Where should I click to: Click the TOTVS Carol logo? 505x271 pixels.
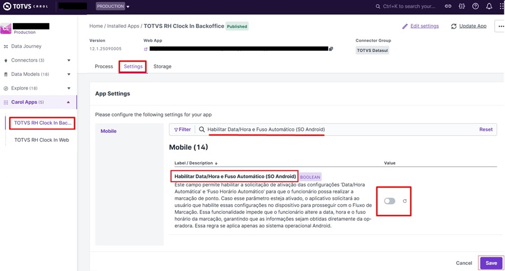[25, 6]
